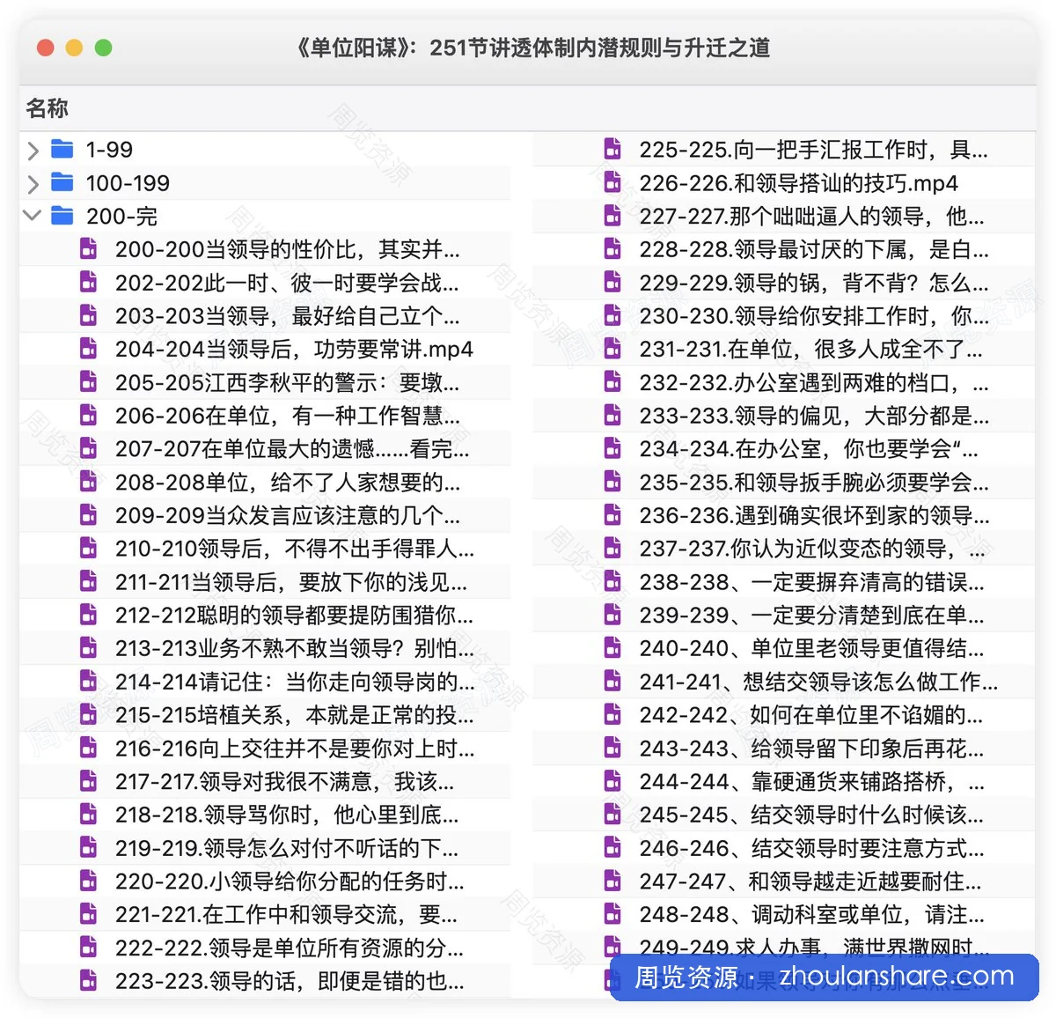Click video icon beside 223-223.领导的话
This screenshot has width=1056, height=1018.
[89, 980]
